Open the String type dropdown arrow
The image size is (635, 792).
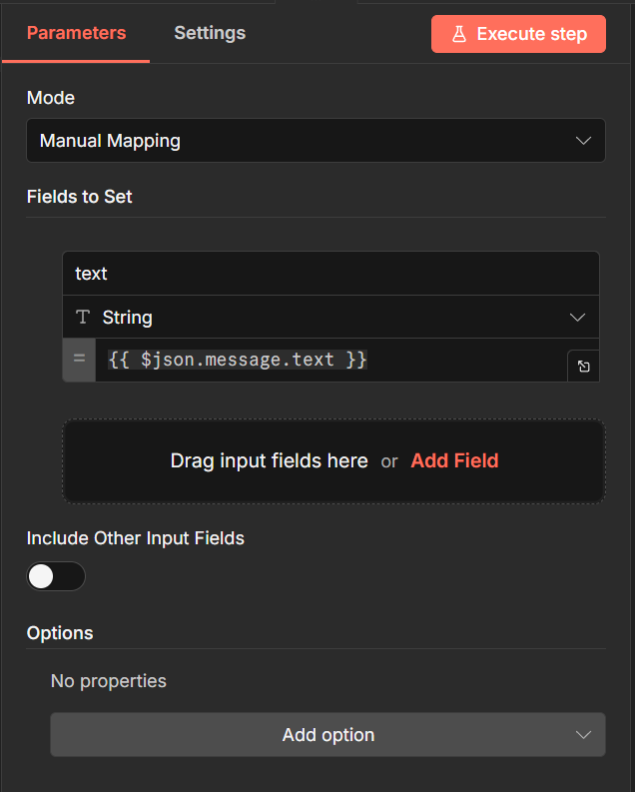(577, 318)
